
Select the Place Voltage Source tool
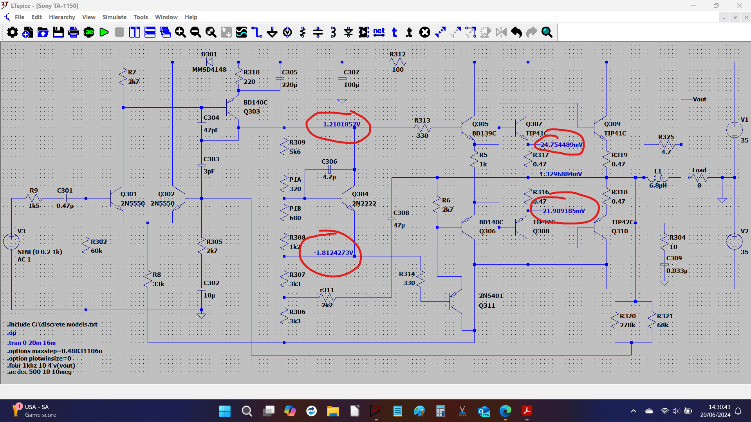pos(287,32)
